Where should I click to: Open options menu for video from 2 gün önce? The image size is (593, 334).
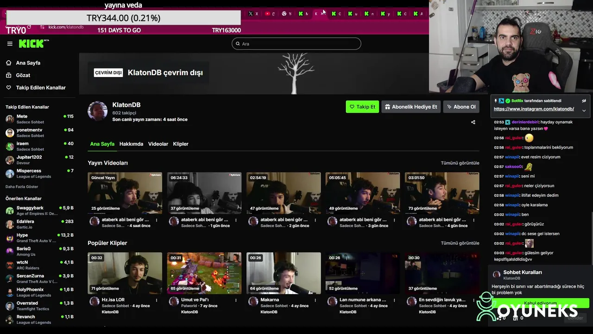click(315, 220)
